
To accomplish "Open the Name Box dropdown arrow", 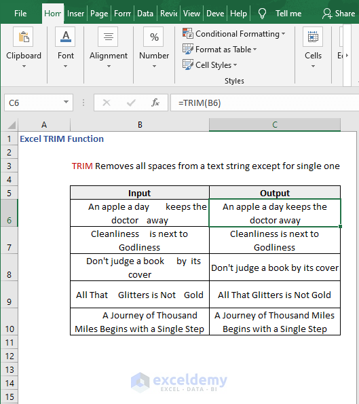I will tap(67, 102).
